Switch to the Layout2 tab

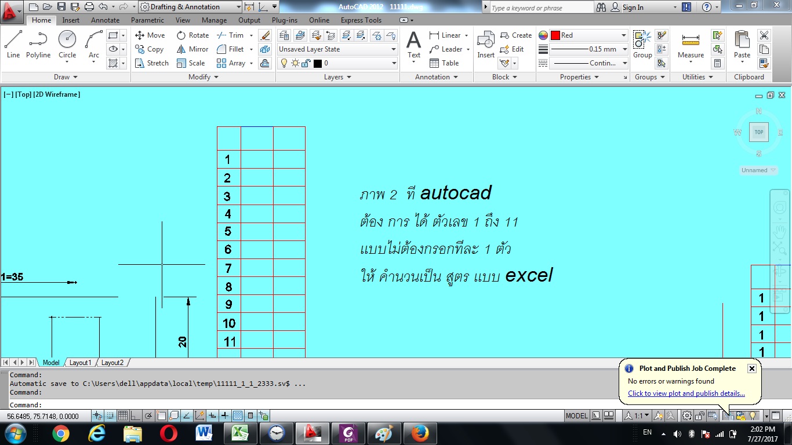pyautogui.click(x=112, y=363)
